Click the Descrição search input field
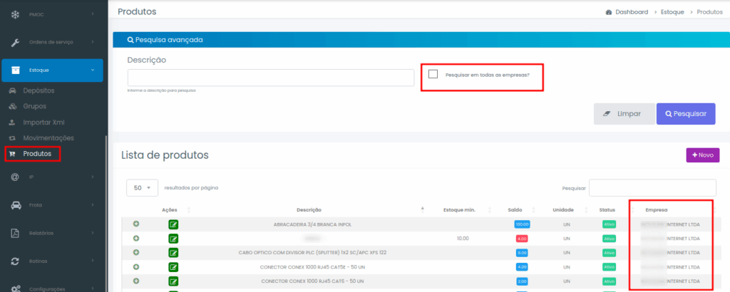730x292 pixels. [x=271, y=78]
